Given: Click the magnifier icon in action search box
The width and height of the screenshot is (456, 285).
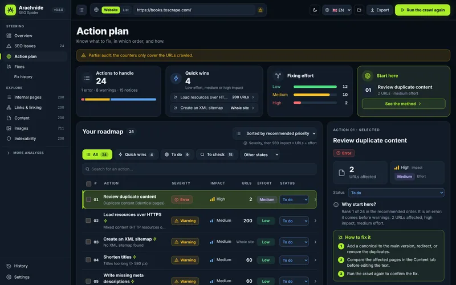Looking at the screenshot, I should [x=87, y=169].
